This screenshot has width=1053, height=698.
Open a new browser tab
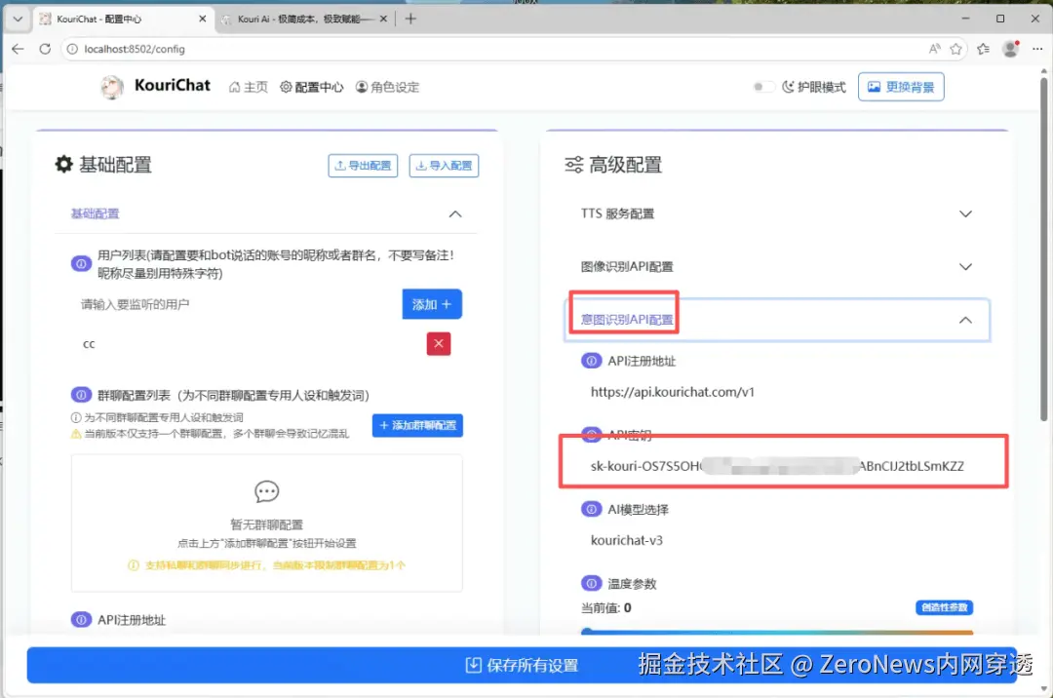tap(410, 19)
